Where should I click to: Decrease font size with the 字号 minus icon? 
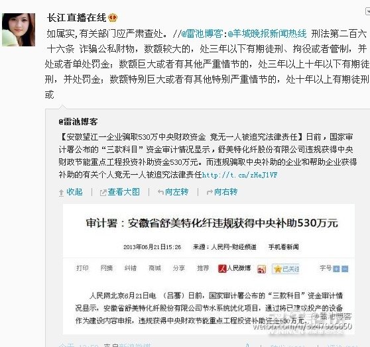[345, 269]
